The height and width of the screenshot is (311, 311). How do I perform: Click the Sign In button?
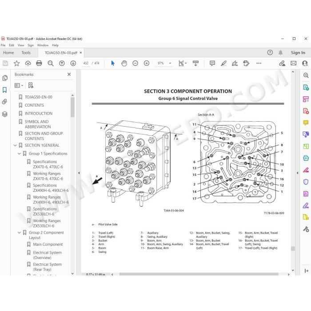(298, 52)
